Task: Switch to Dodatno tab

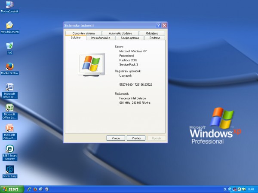Action: click(x=155, y=38)
